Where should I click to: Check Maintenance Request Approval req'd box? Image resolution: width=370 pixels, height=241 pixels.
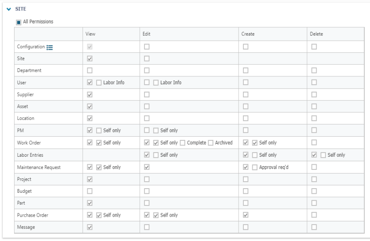255,168
